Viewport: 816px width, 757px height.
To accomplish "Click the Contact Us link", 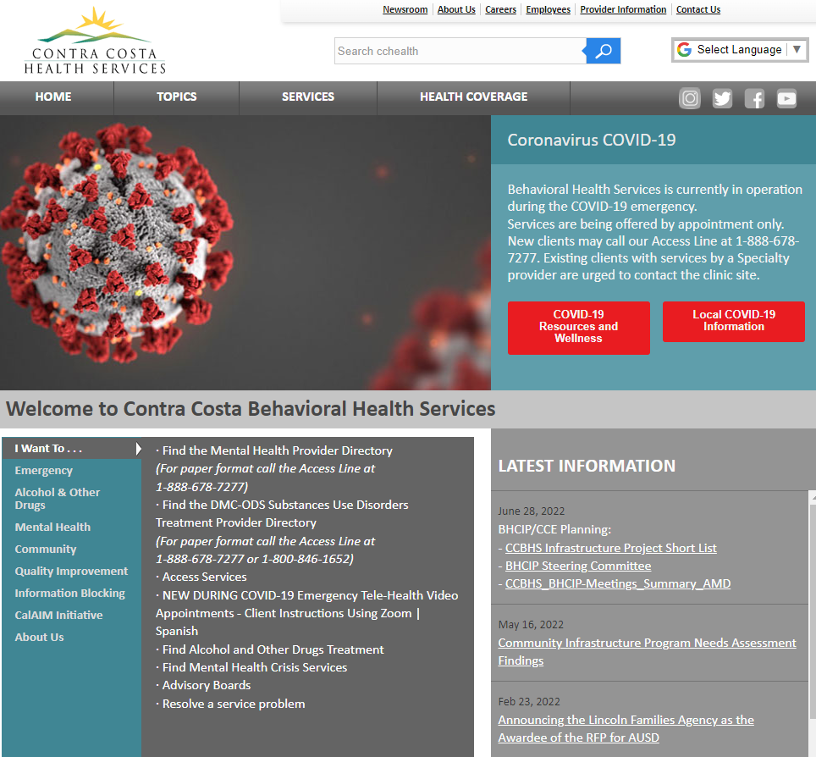I will point(697,9).
